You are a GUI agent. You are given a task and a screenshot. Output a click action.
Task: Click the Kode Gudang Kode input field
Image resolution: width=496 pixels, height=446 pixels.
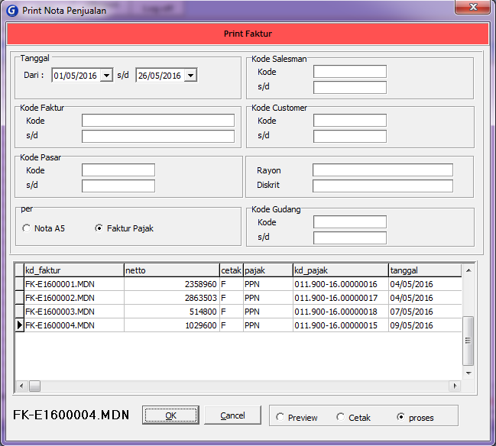[349, 222]
